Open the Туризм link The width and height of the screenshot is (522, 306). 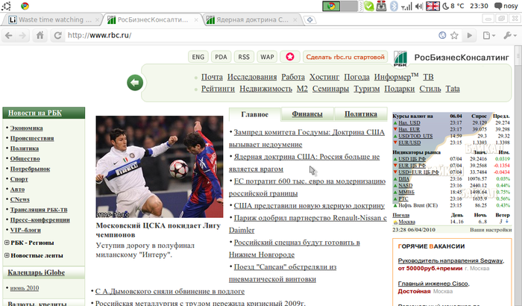pos(367,89)
